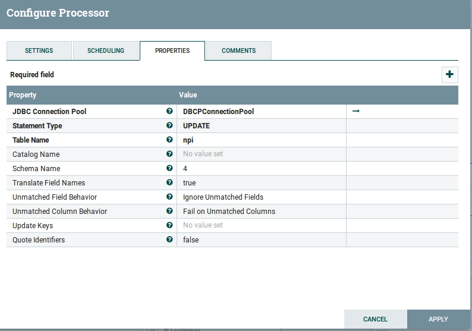Switch to the Scheduling tab

coord(106,51)
